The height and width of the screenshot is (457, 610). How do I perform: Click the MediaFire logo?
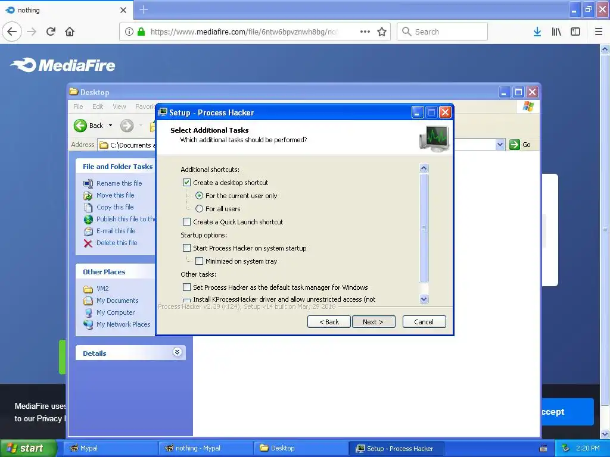pyautogui.click(x=63, y=65)
